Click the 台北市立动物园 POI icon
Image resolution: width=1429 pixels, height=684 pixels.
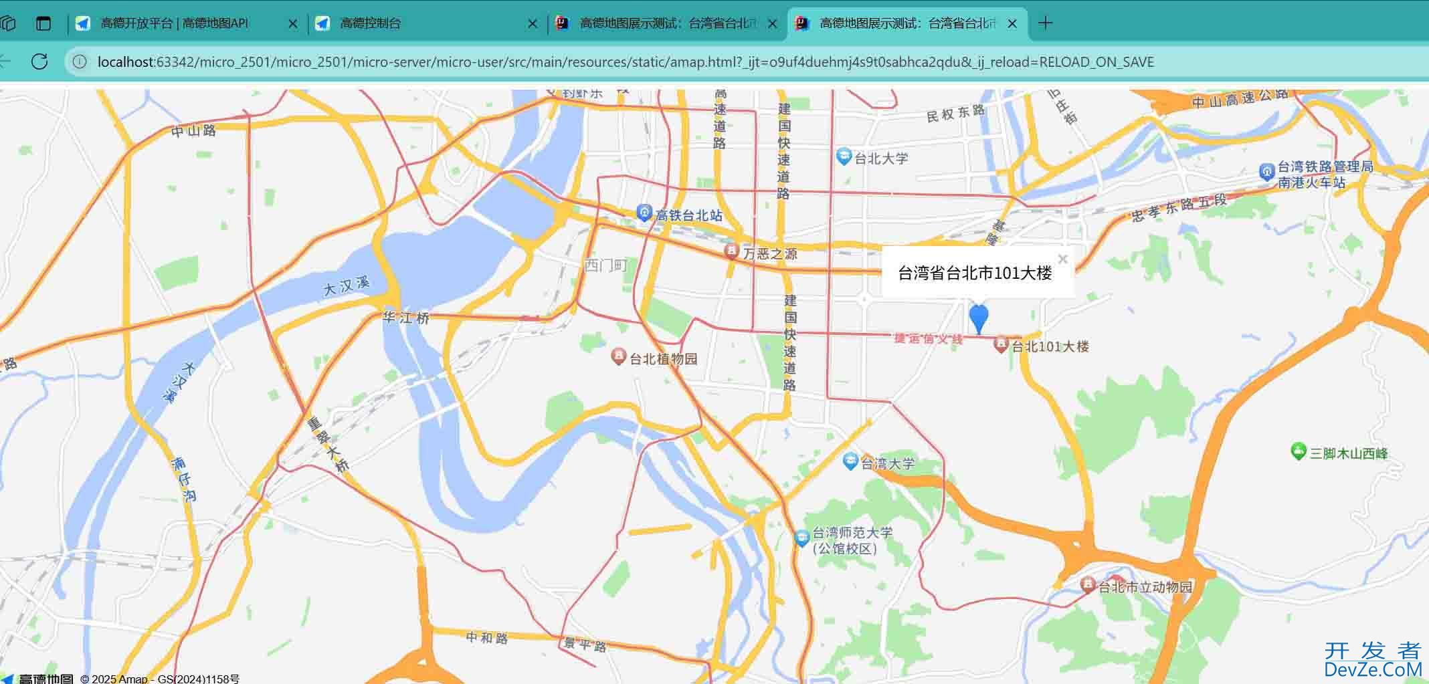pyautogui.click(x=1088, y=586)
